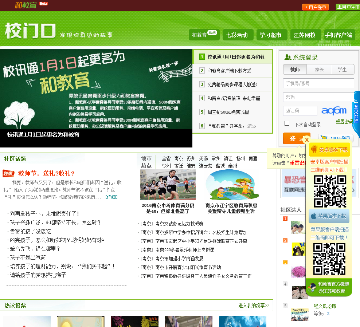The image size is (360, 327).
Task: Focus the 密码 input field
Action: pyautogui.click(x=318, y=97)
